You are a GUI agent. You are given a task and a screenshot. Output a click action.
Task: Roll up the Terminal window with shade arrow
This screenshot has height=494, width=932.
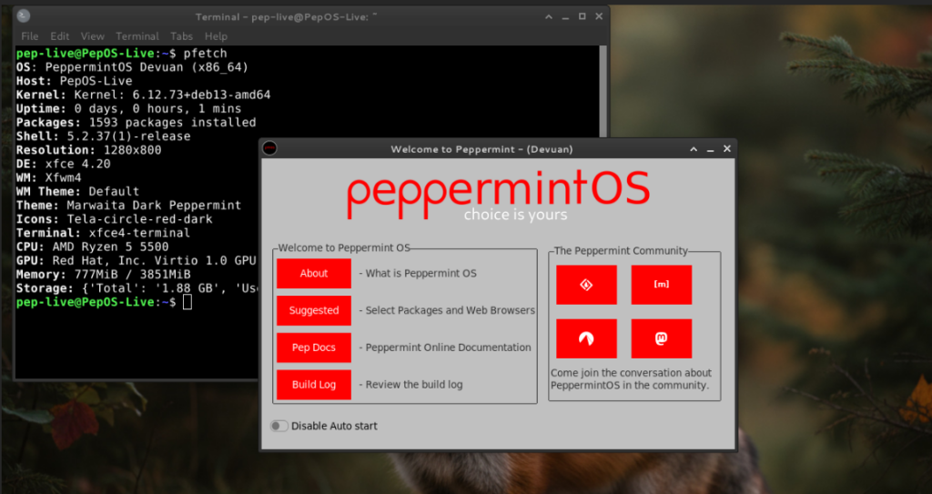(x=549, y=16)
